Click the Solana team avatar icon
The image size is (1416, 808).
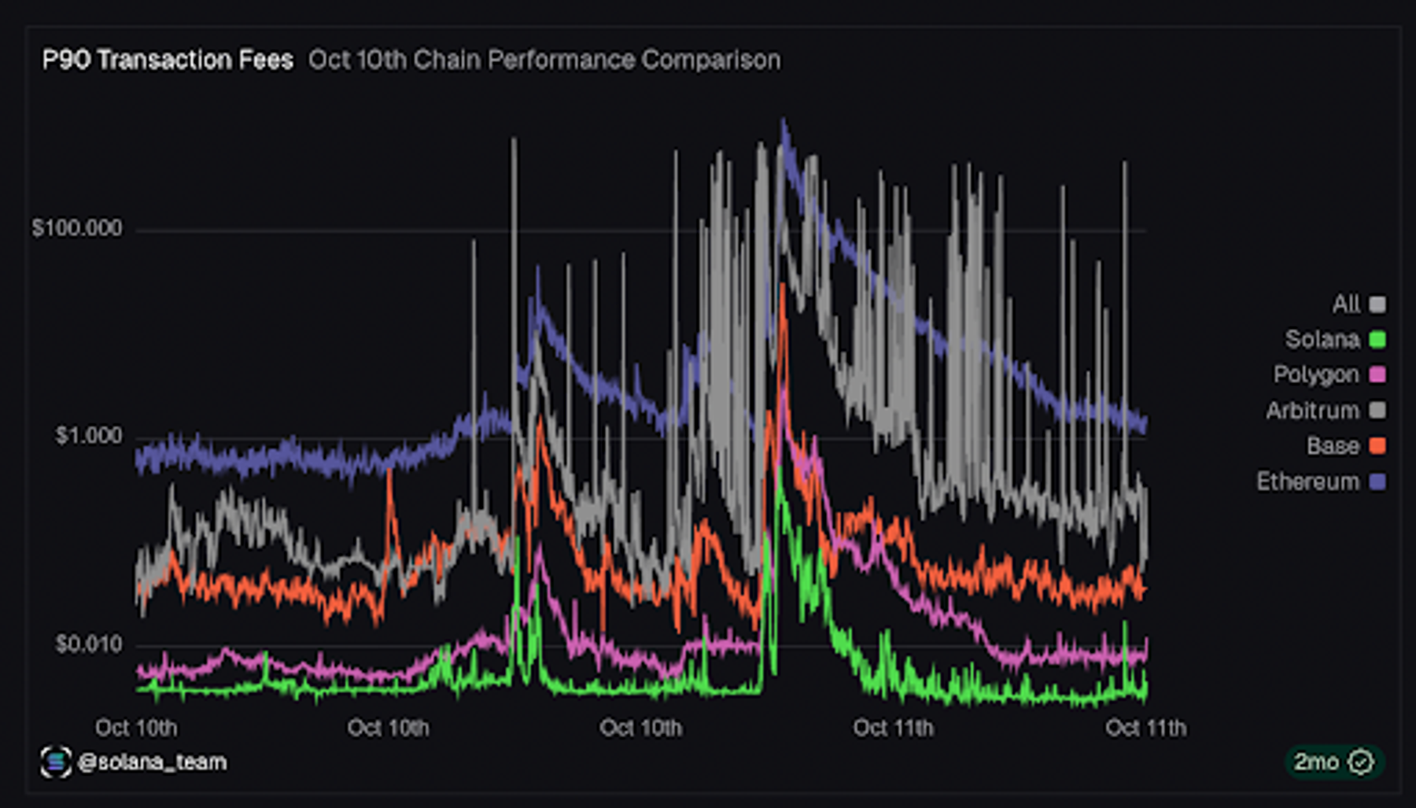(56, 762)
